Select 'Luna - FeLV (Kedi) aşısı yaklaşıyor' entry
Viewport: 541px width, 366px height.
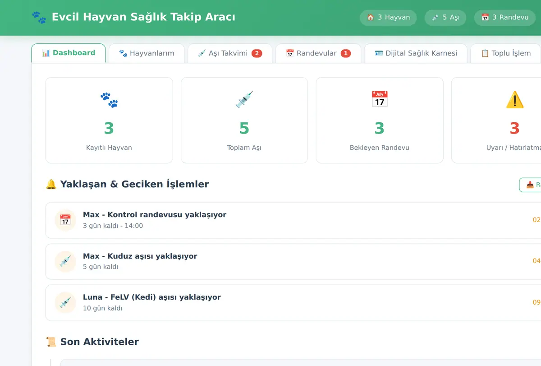point(293,302)
